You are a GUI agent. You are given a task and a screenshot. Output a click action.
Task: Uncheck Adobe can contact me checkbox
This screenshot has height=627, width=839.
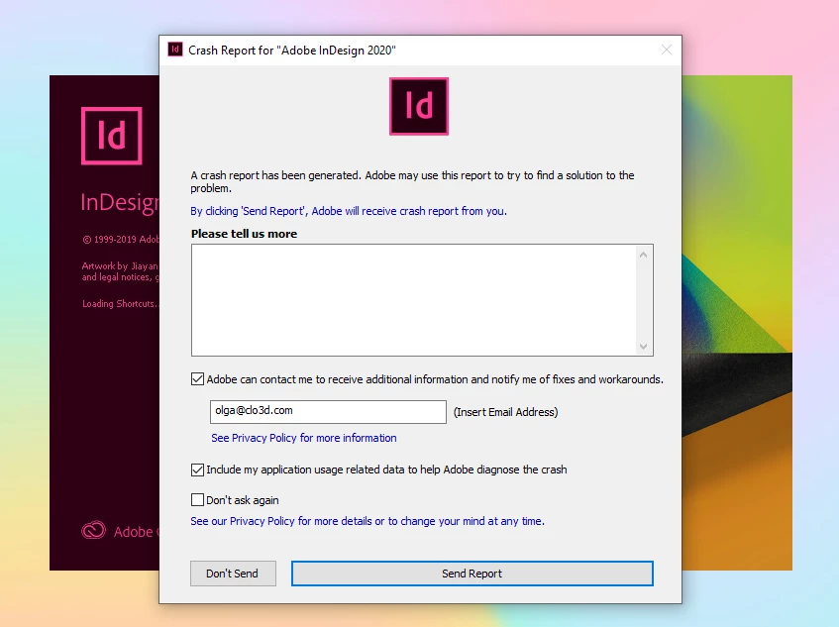coord(197,379)
